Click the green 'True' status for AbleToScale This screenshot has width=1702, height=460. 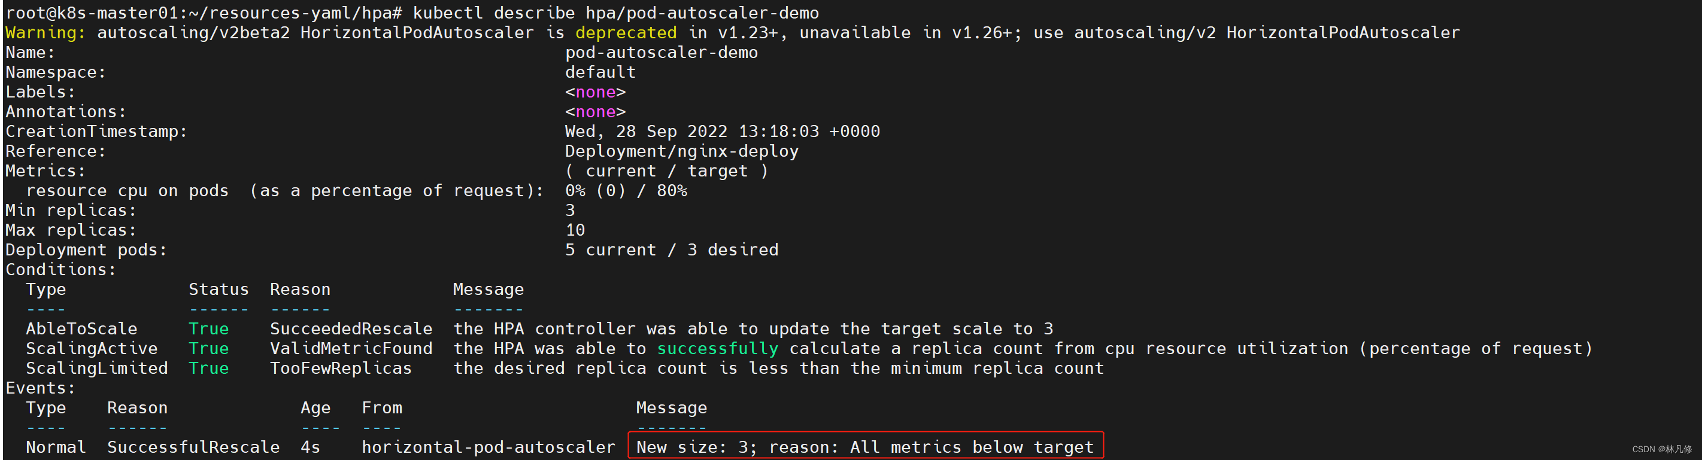(x=208, y=328)
